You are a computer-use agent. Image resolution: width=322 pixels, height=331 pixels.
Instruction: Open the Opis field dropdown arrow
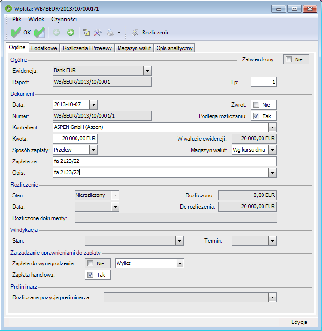tap(272, 173)
